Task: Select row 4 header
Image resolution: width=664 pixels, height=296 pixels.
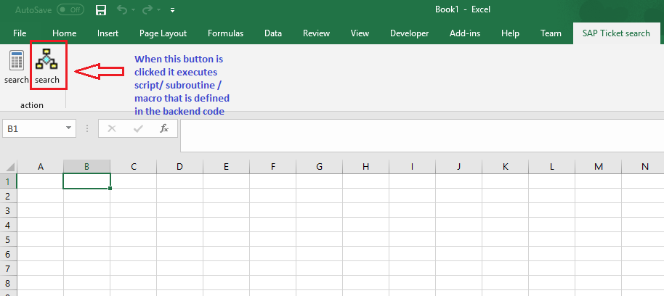Action: [x=8, y=224]
